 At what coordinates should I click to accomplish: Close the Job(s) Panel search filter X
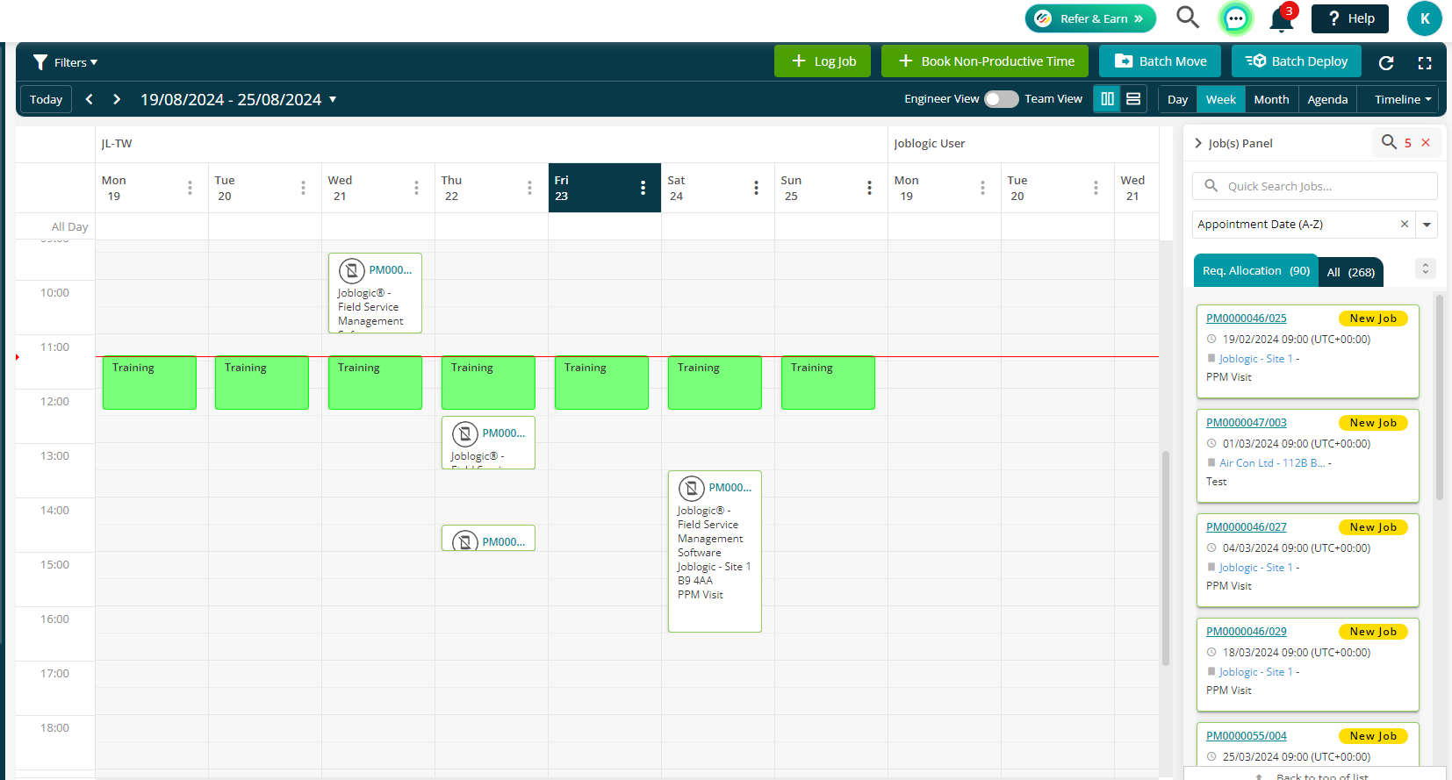pos(1426,143)
